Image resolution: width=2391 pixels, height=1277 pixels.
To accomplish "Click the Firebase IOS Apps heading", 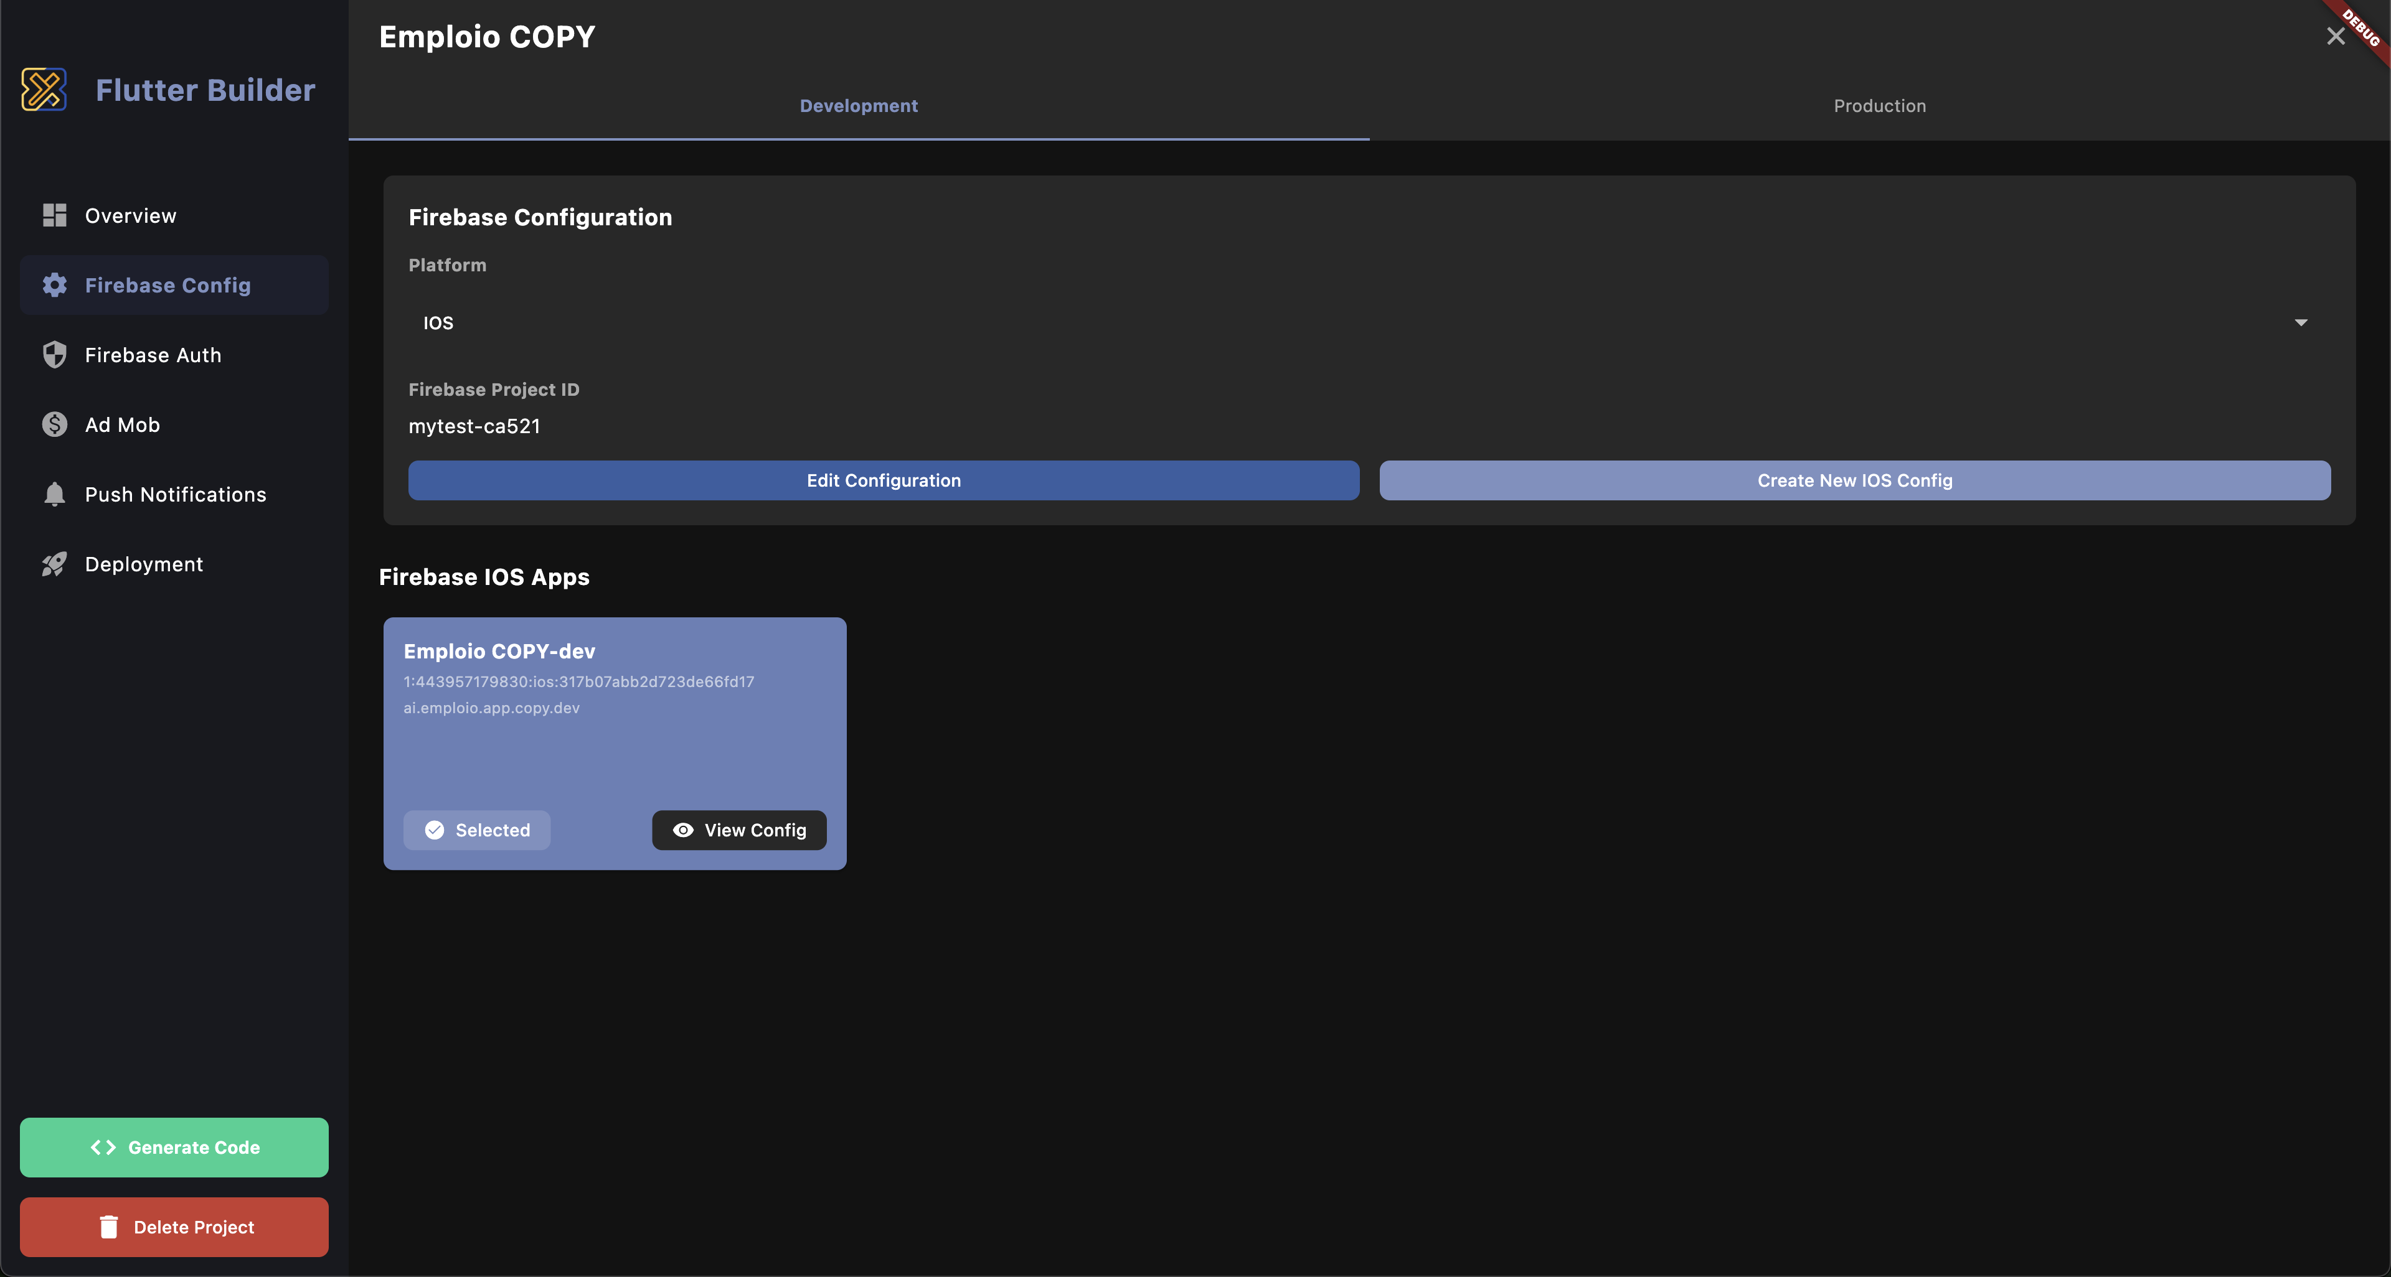I will (484, 577).
